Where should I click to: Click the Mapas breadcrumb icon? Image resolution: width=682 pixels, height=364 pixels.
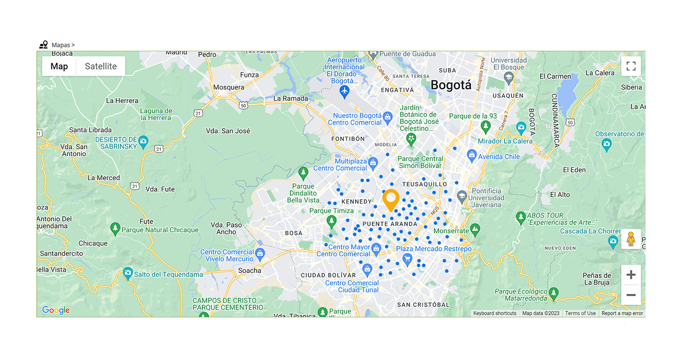click(44, 45)
